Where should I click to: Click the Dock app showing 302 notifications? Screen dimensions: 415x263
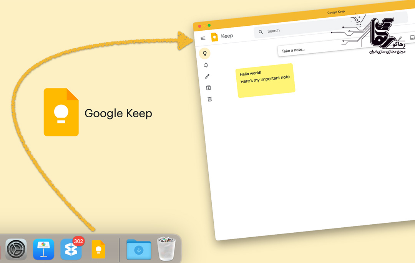point(71,249)
